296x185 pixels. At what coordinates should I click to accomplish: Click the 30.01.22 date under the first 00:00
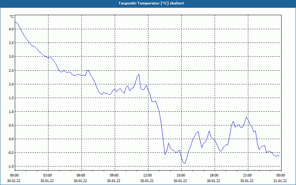[x=14, y=181]
